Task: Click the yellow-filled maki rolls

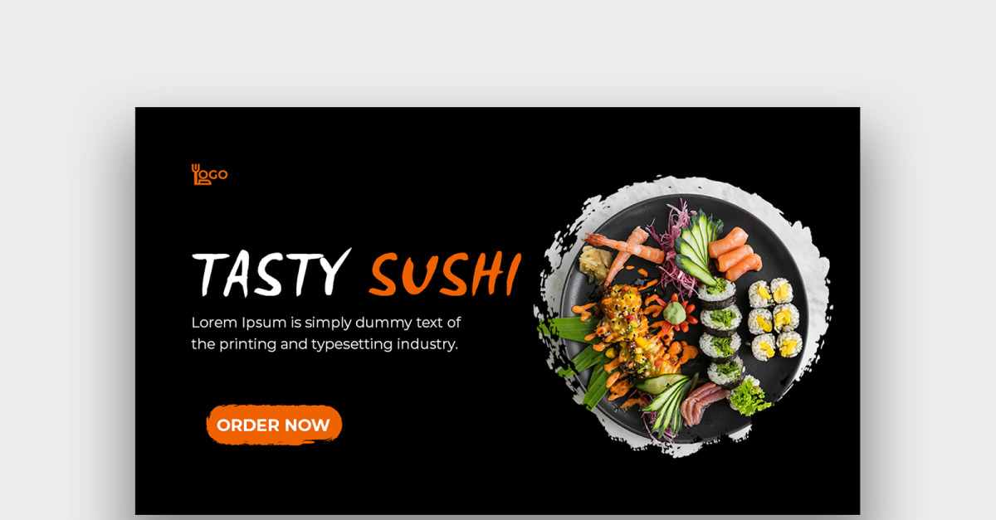Action: [775, 318]
